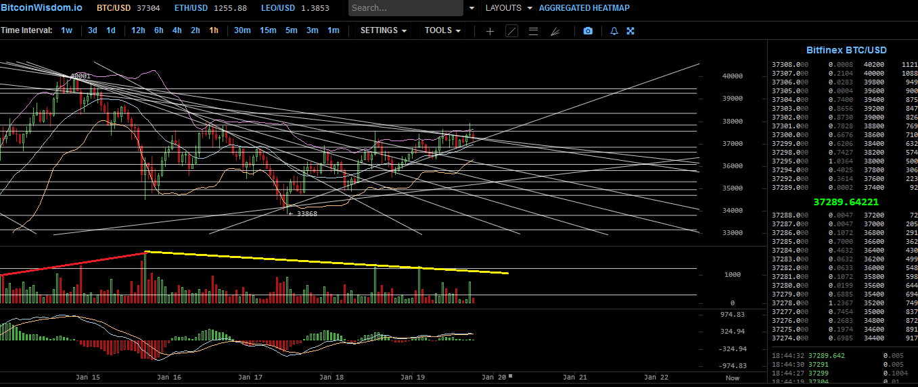Select the horizontal lines drawing tool
The width and height of the screenshot is (918, 387).
pos(533,31)
